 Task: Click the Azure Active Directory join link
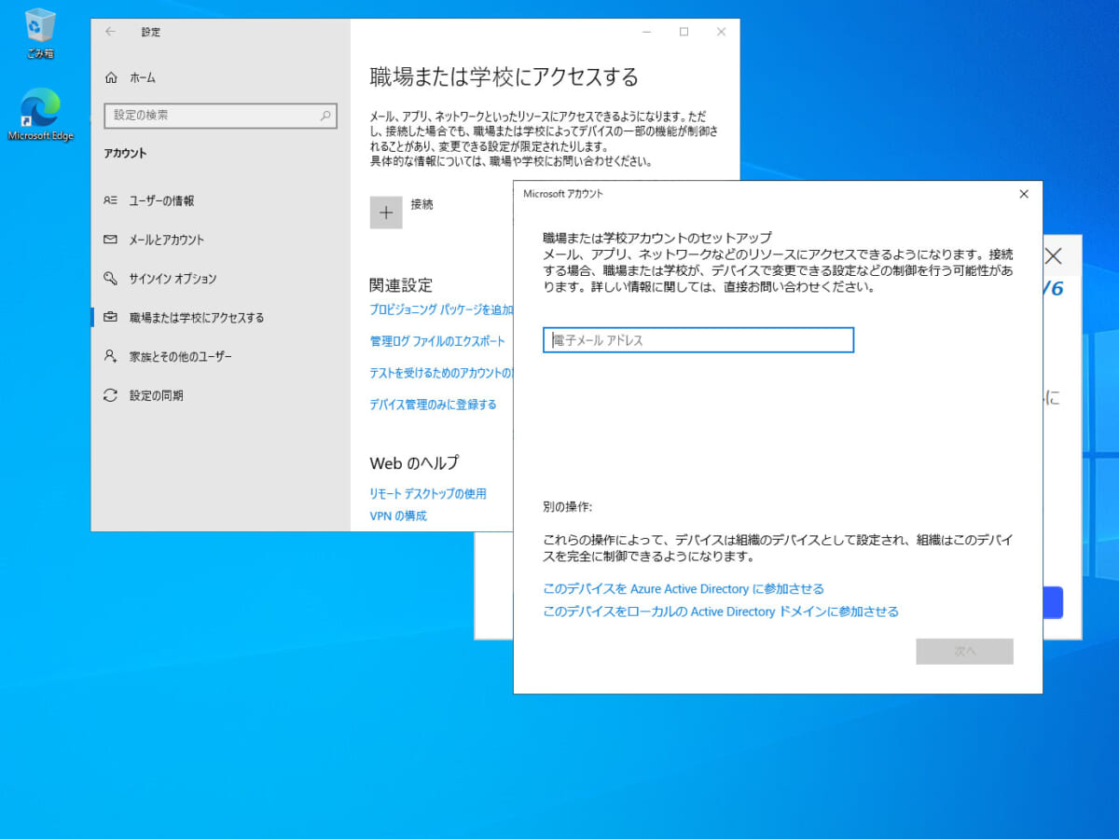tap(684, 589)
